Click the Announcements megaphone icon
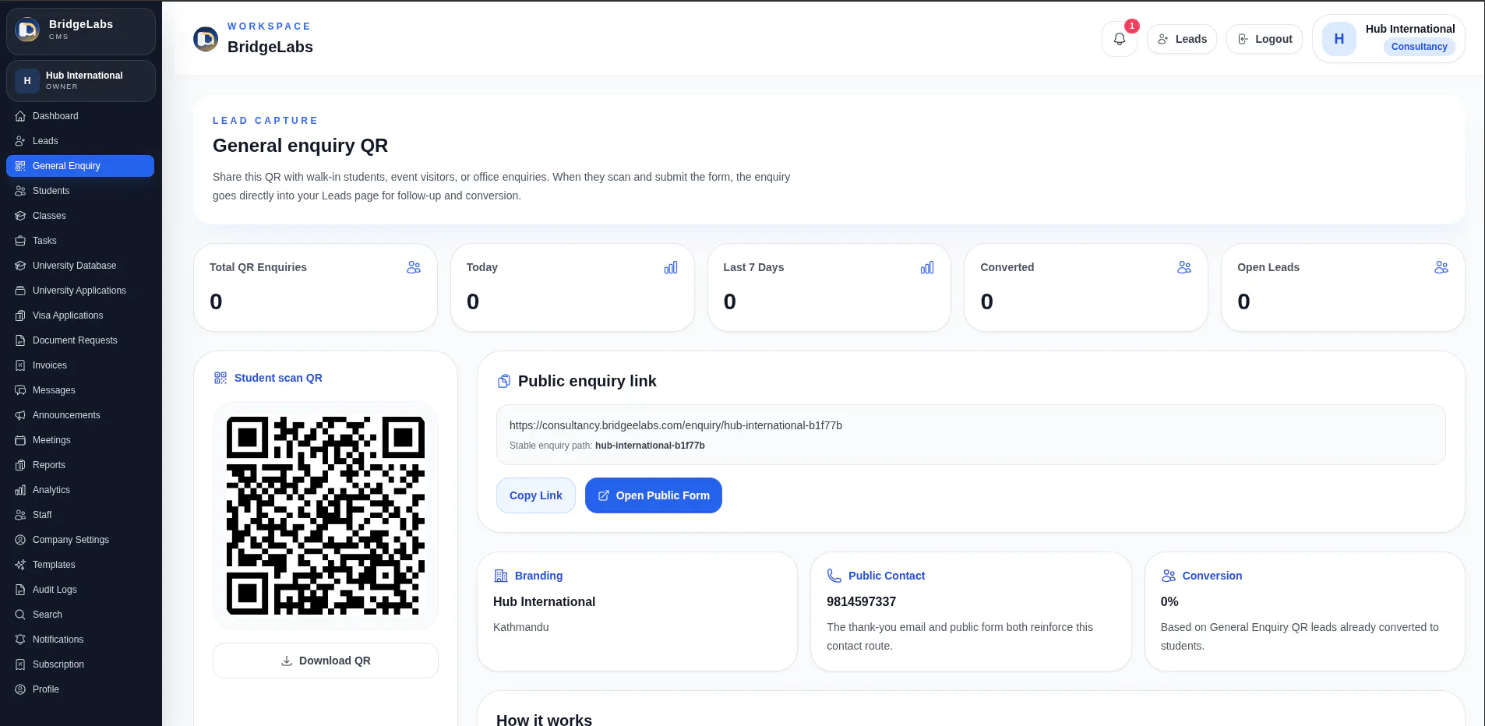The width and height of the screenshot is (1485, 726). click(x=20, y=415)
